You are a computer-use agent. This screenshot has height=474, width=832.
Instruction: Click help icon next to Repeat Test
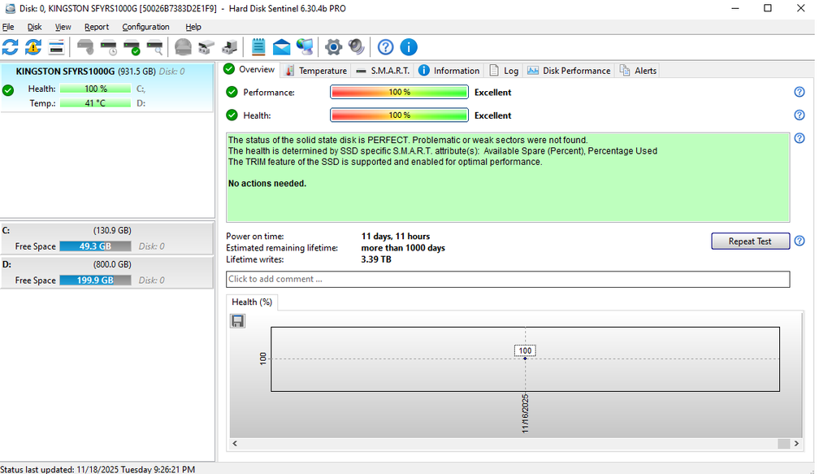pos(799,241)
